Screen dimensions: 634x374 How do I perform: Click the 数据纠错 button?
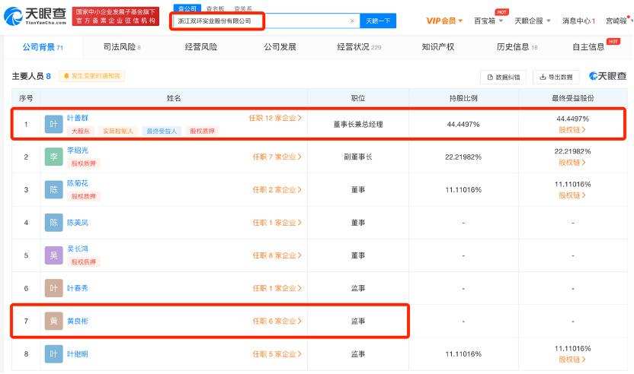click(504, 77)
